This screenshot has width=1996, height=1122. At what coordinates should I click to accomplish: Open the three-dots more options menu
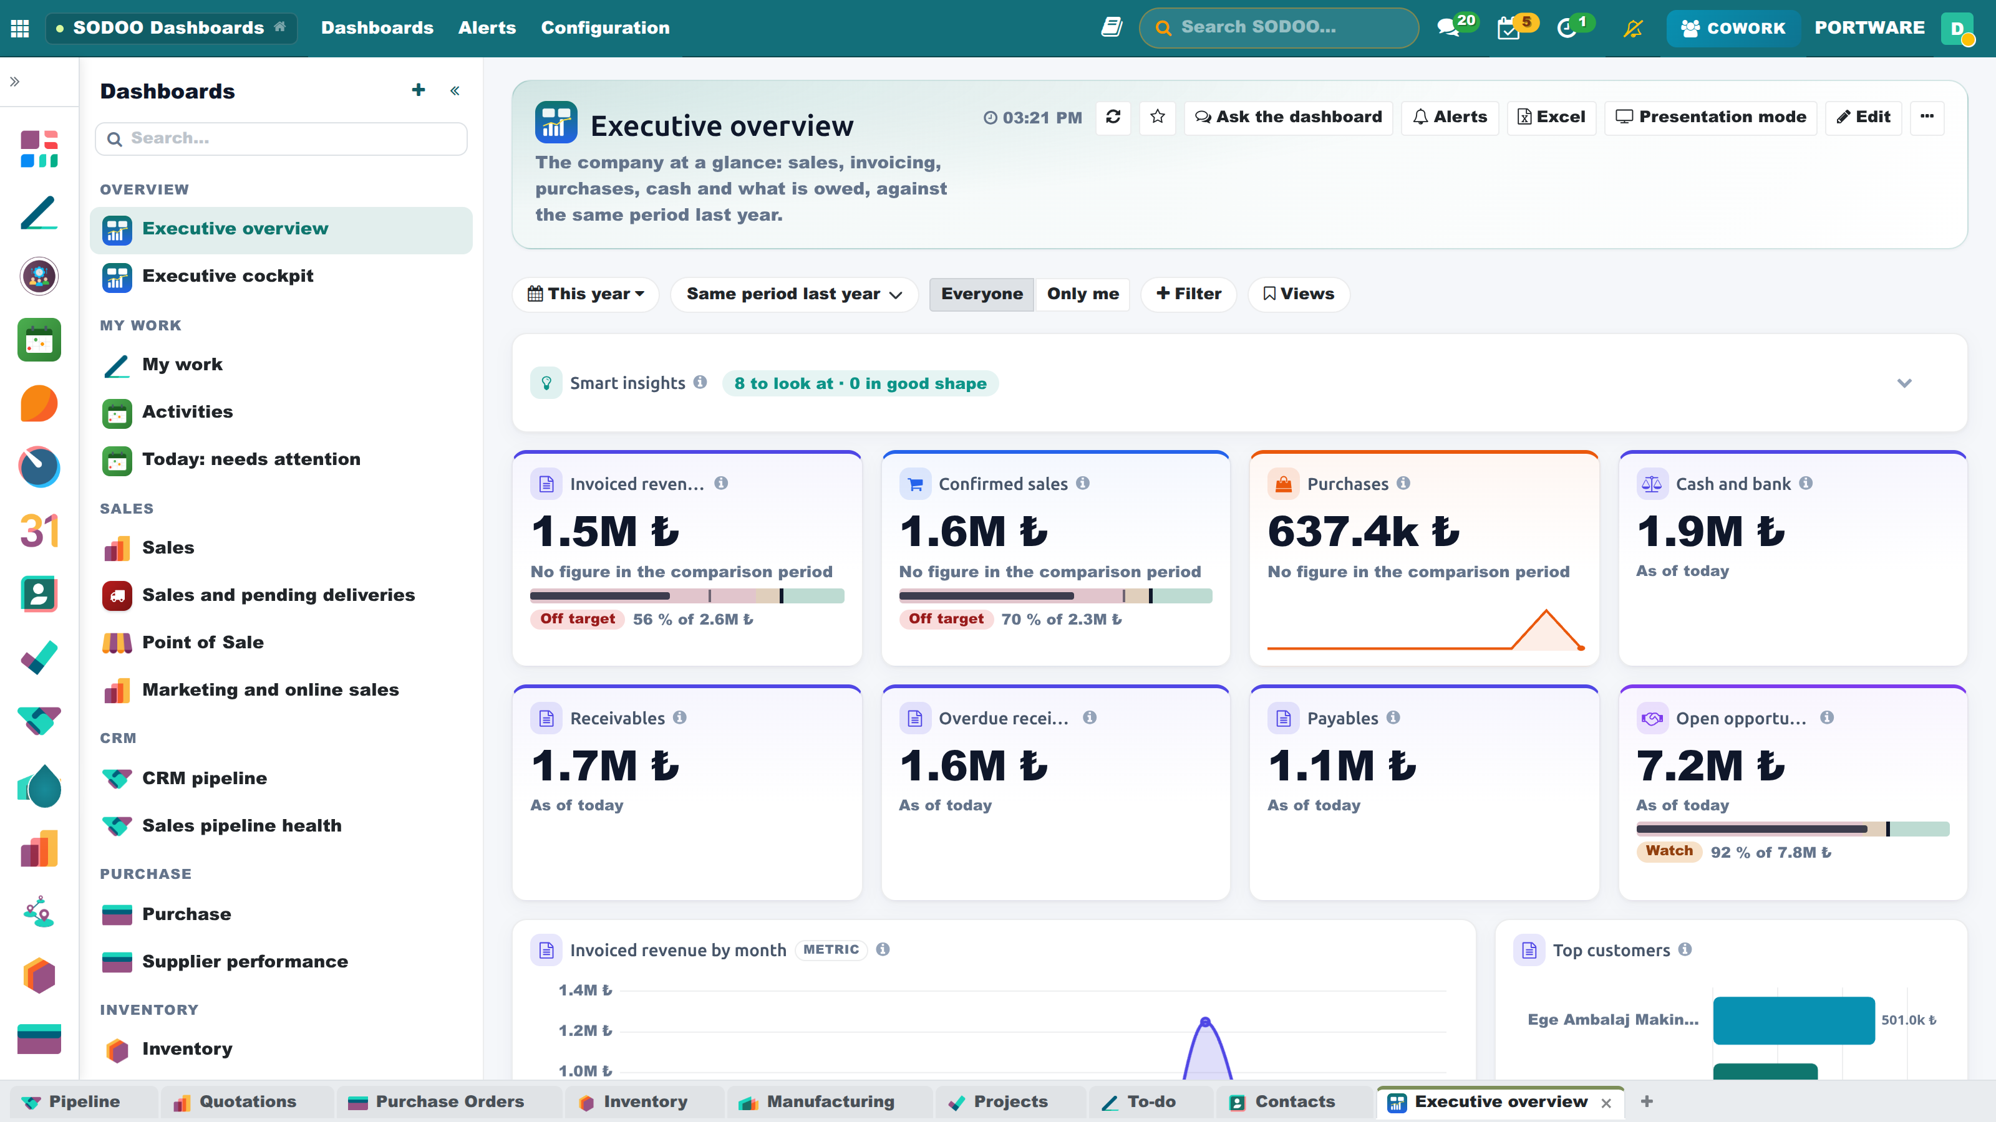pos(1927,117)
